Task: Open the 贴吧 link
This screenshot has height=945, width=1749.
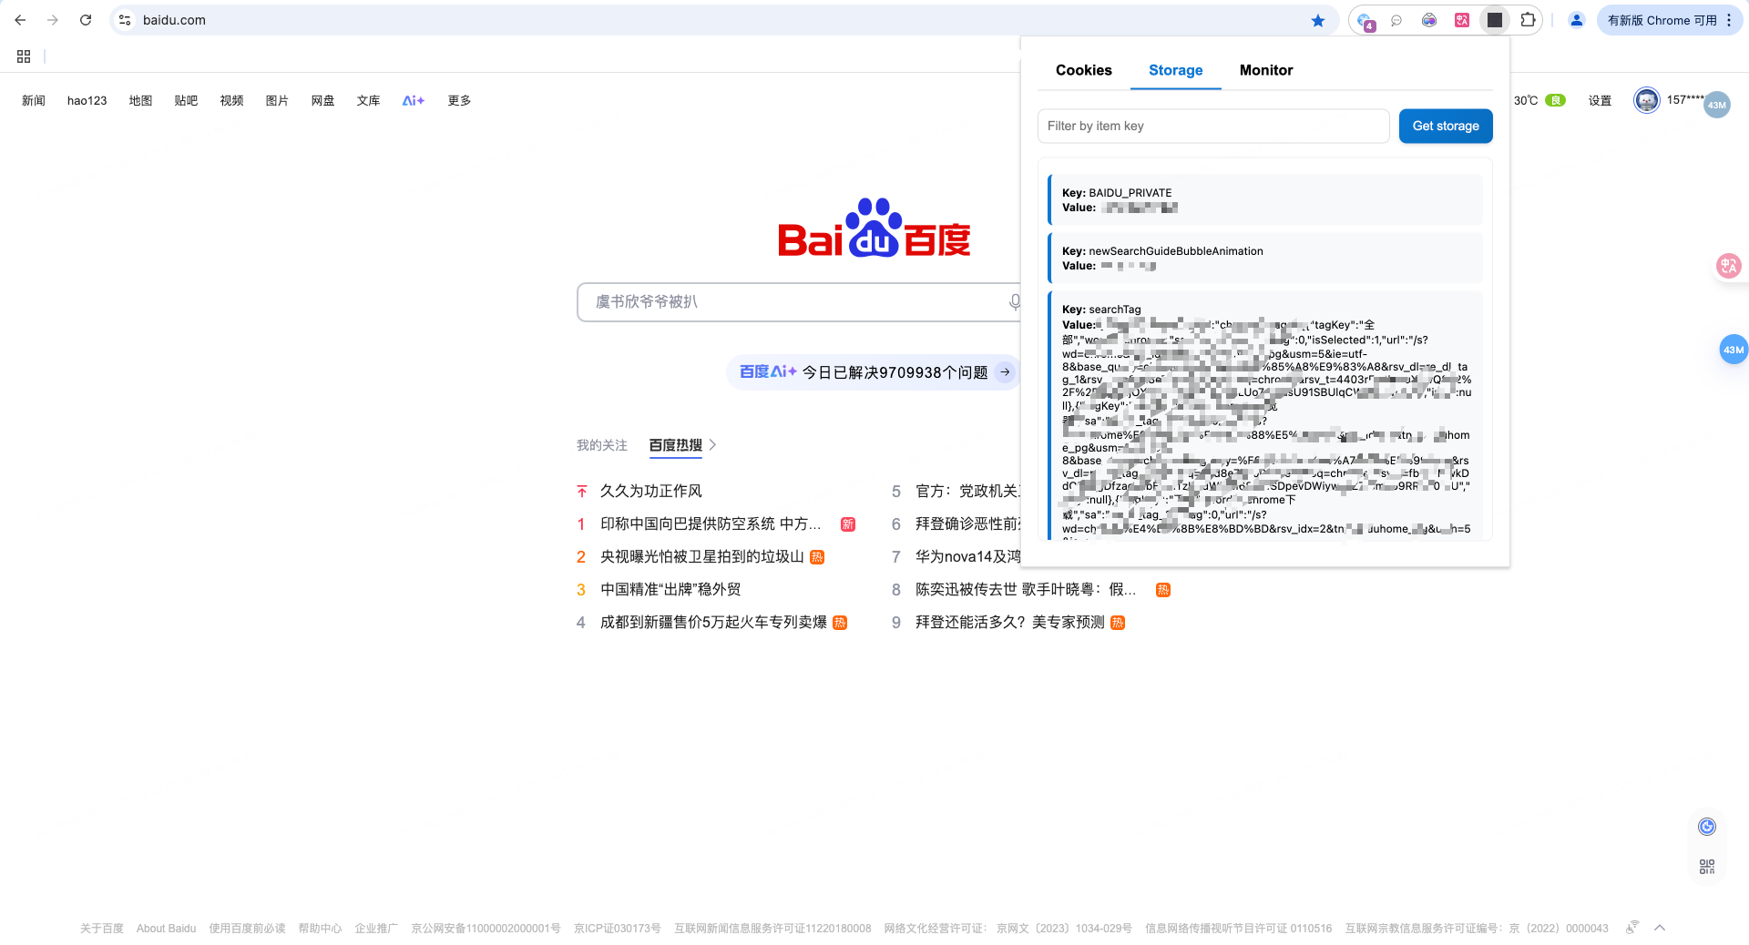Action: [x=186, y=101]
